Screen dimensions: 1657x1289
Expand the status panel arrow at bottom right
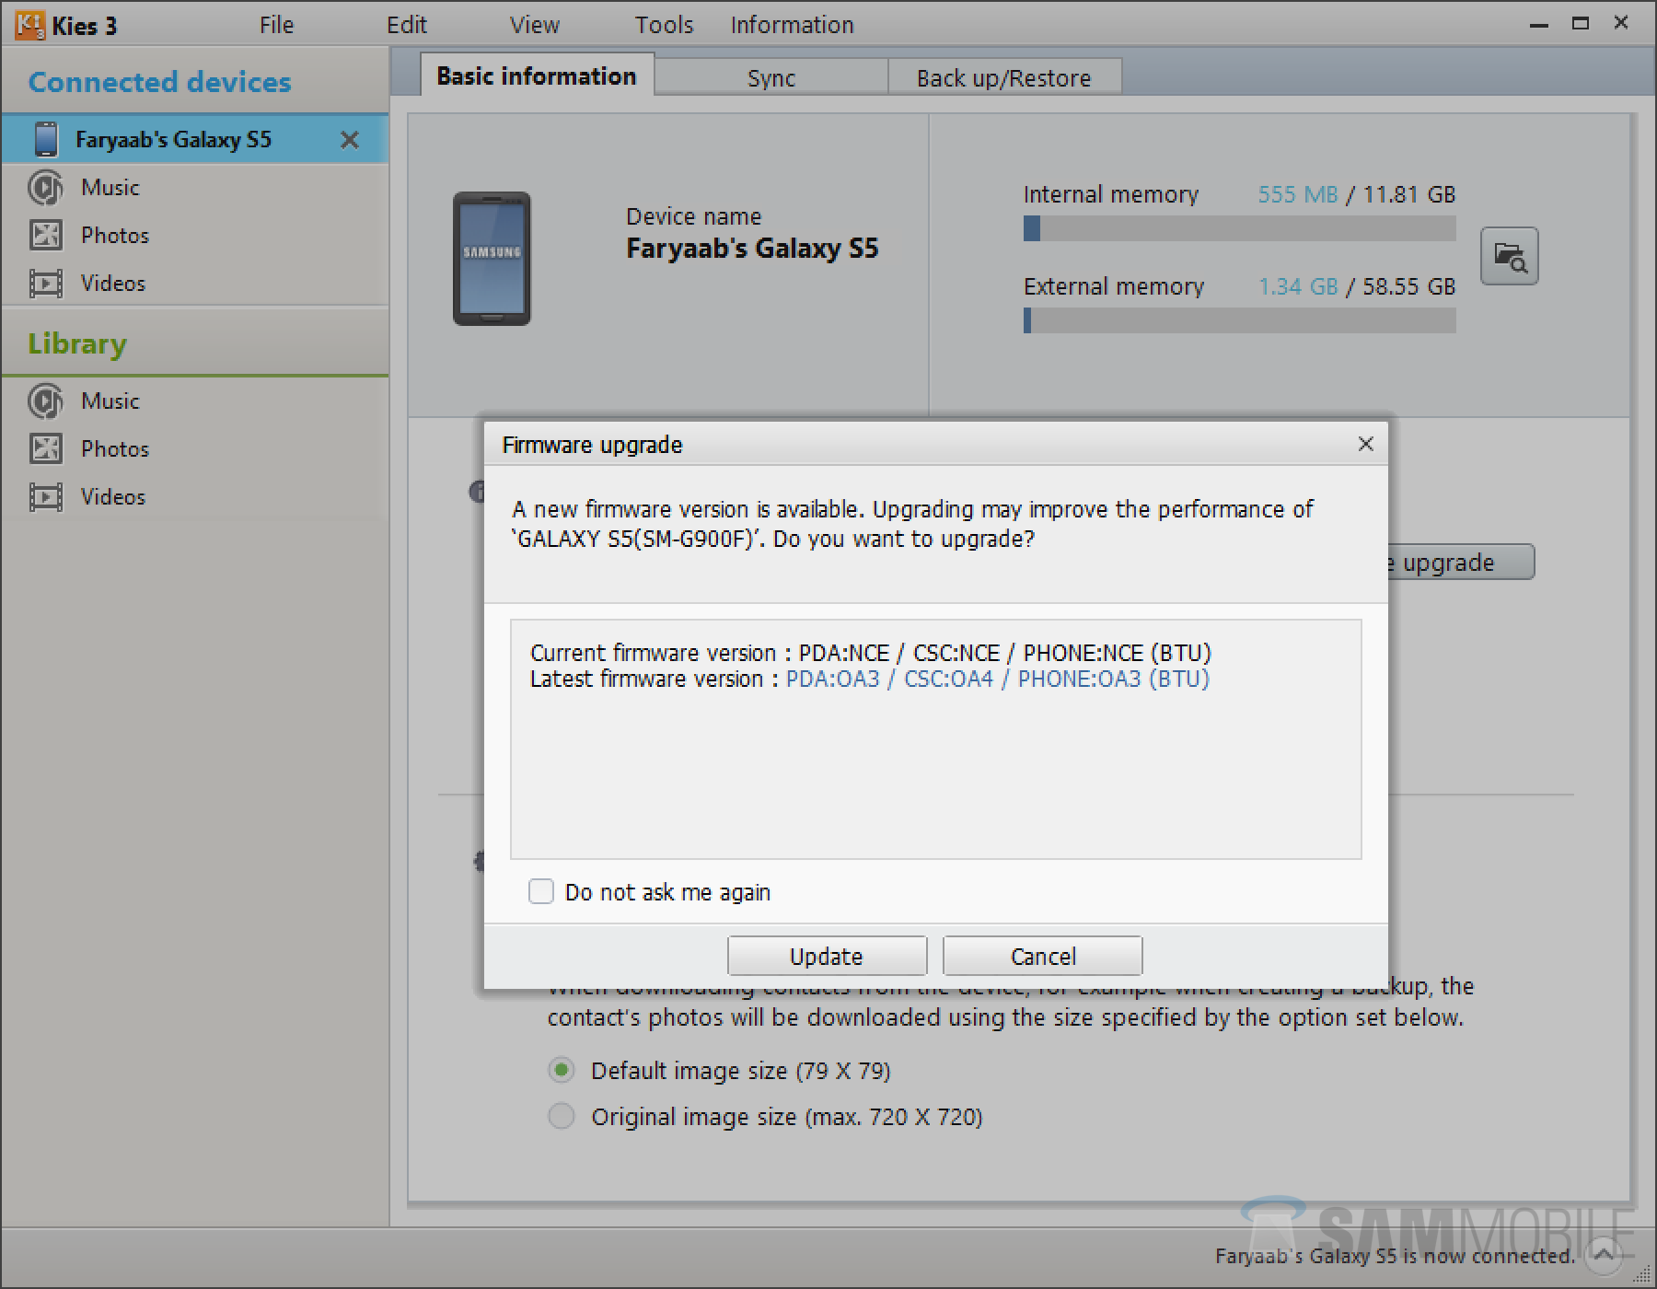point(1605,1254)
